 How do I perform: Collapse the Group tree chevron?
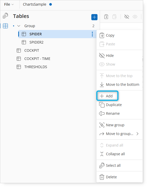(19, 26)
